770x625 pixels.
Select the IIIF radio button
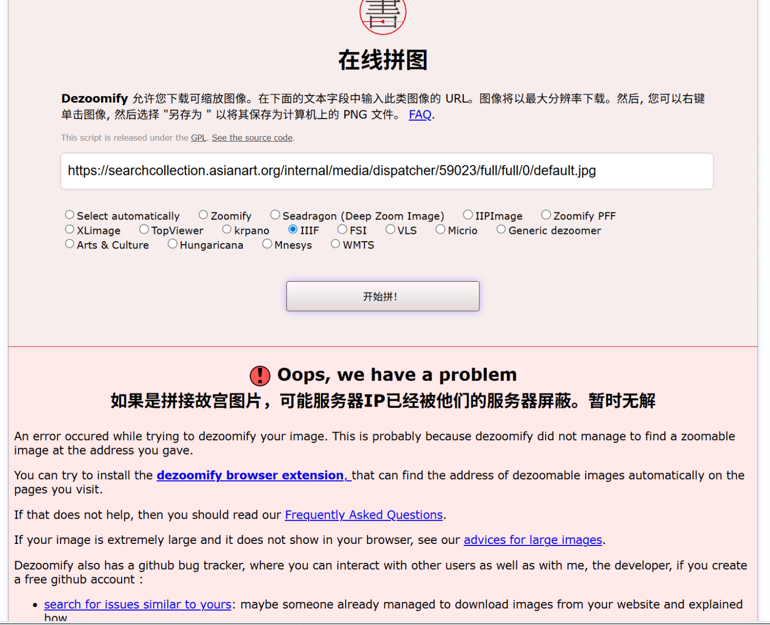tap(293, 229)
